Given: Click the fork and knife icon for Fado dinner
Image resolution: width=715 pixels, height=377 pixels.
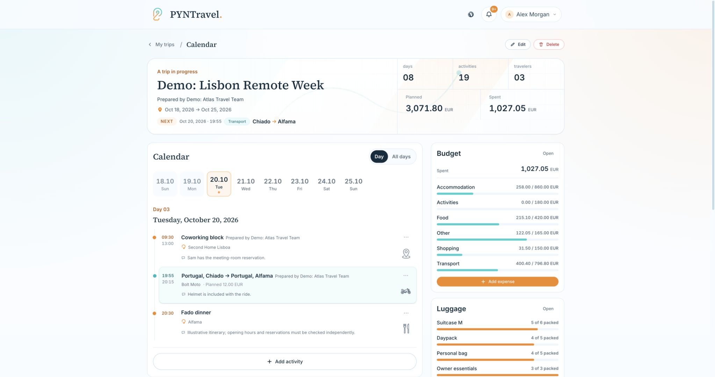Looking at the screenshot, I should pyautogui.click(x=406, y=328).
